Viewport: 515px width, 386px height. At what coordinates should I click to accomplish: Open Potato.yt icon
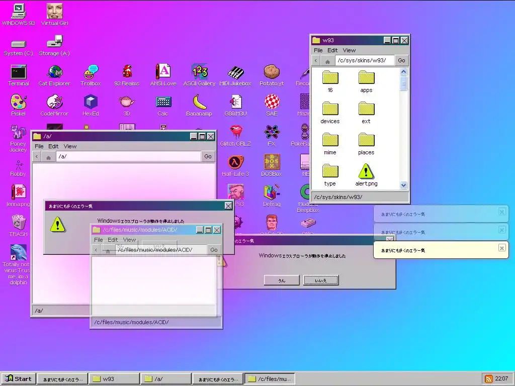272,75
